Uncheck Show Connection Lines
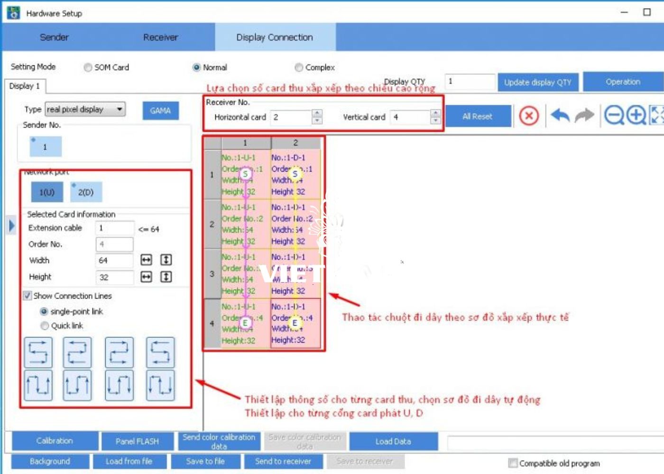 pyautogui.click(x=28, y=296)
